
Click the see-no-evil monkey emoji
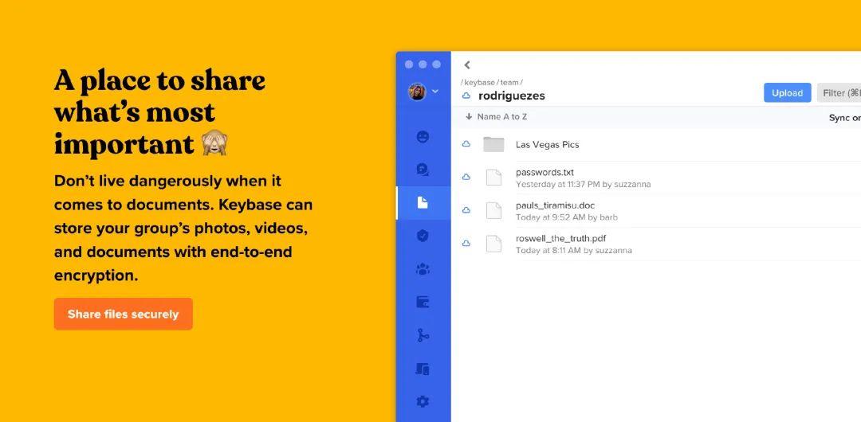click(x=214, y=143)
